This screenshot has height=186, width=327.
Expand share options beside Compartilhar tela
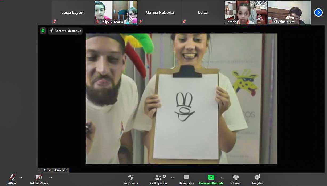(222, 177)
